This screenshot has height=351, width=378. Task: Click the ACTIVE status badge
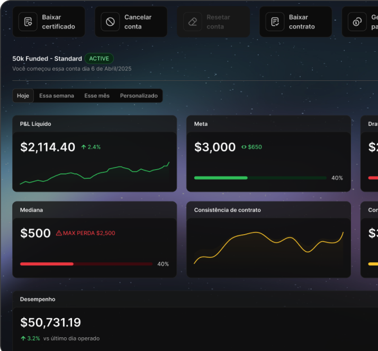tap(99, 59)
